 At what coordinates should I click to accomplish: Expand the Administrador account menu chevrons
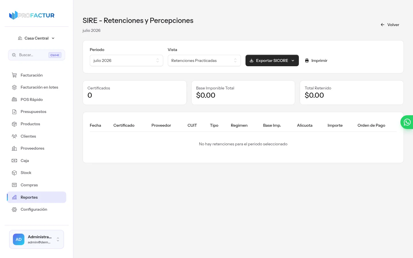click(58, 239)
